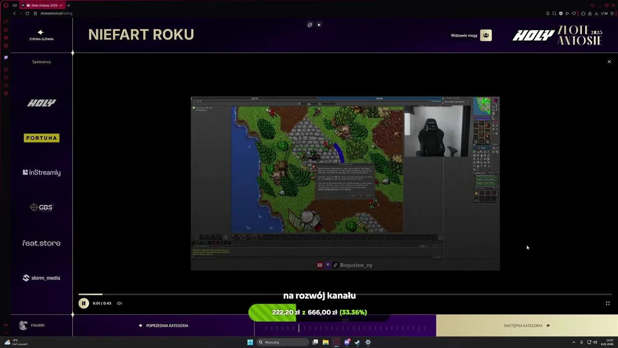The width and height of the screenshot is (618, 348).
Task: Open Opera sidebar settings gear
Action: tap(6, 93)
